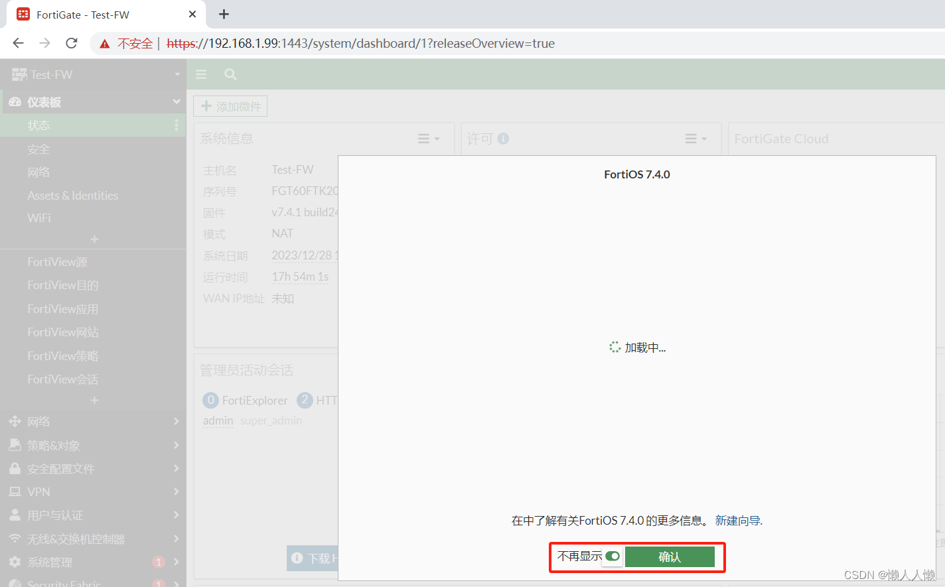The image size is (945, 587).
Task: Click the browser back arrow
Action: 18,43
